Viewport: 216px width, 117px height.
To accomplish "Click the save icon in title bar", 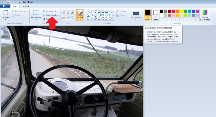I will (8, 2).
